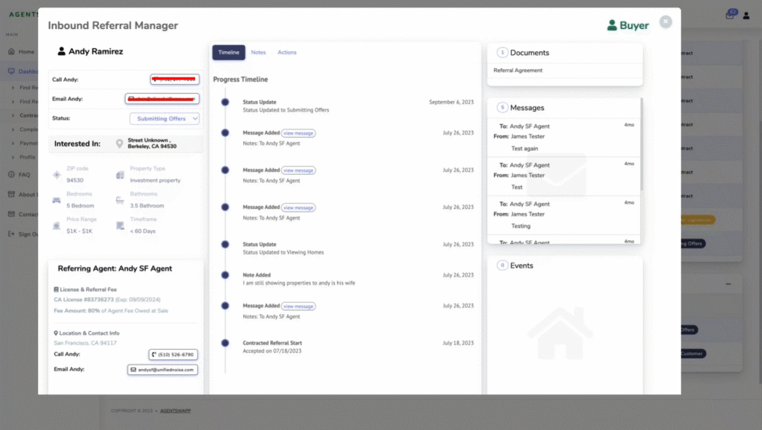Click the About sidebar icon
The height and width of the screenshot is (430, 762).
pos(11,194)
